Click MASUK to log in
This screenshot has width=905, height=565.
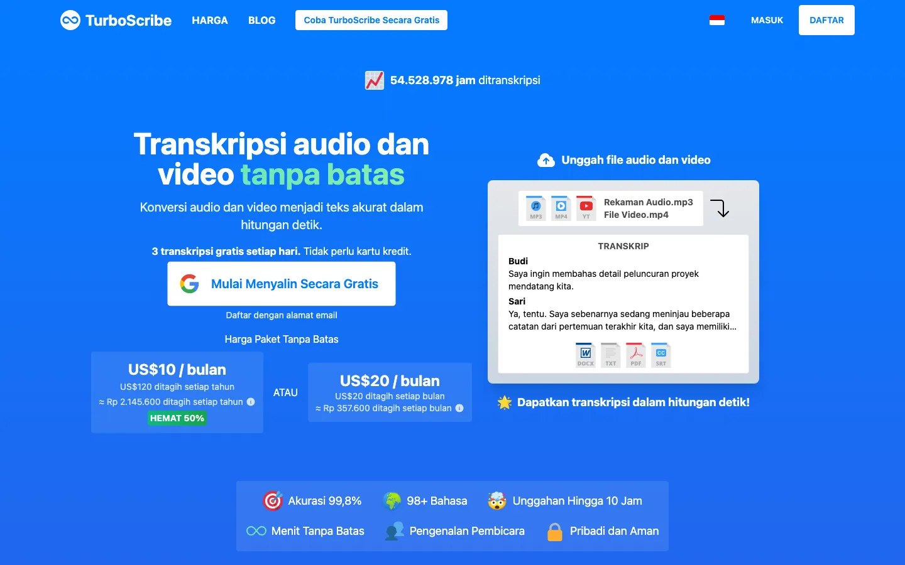click(767, 20)
